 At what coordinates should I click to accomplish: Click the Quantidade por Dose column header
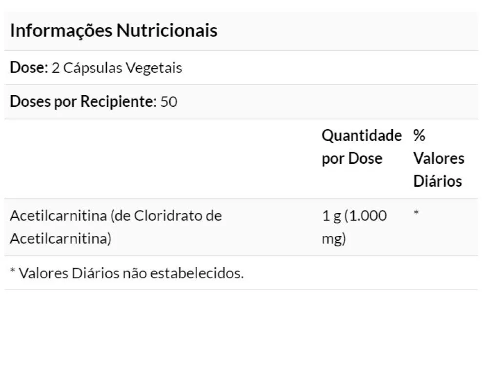[362, 147]
